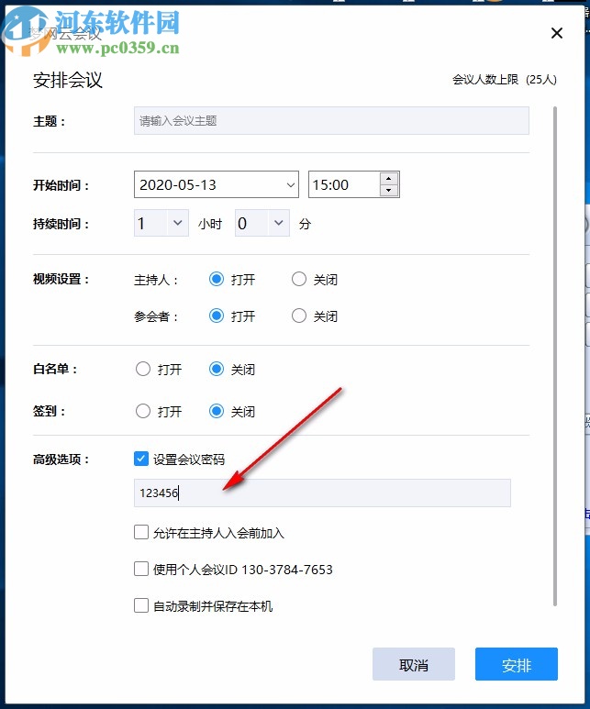Turn on whitelist 打开 radio
This screenshot has width=590, height=709.
tap(143, 369)
